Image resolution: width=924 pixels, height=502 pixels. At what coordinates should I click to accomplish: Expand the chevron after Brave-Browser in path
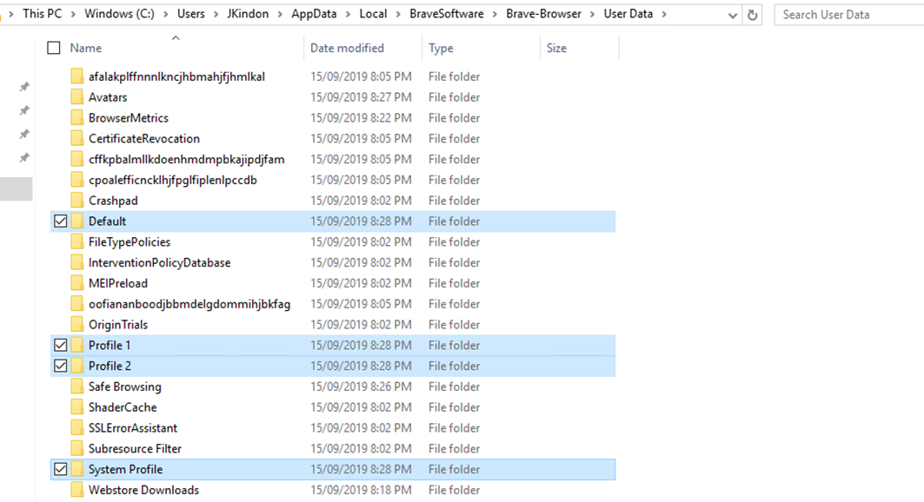[593, 14]
